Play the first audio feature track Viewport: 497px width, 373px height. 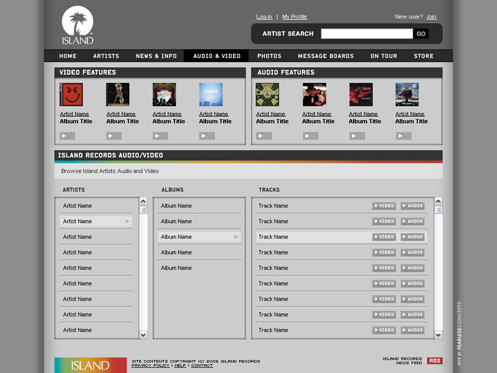click(263, 136)
